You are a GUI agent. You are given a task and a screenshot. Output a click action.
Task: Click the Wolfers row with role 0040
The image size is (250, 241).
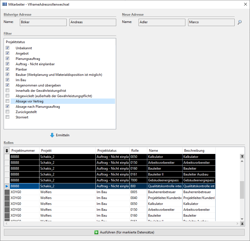[113, 198]
